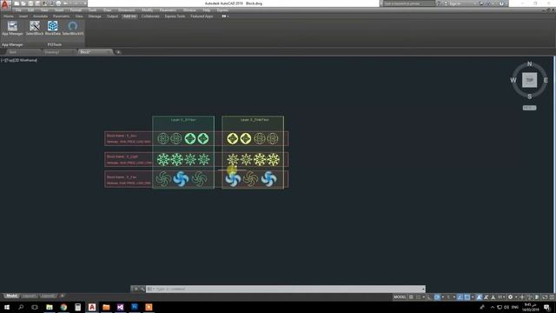Run the SelectBlockVS add-in tool
Image resolution: width=556 pixels, height=313 pixels.
73,28
